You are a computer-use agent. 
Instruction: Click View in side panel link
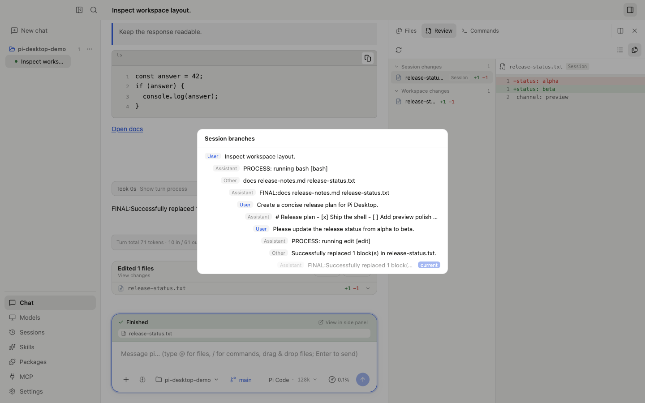click(x=343, y=322)
